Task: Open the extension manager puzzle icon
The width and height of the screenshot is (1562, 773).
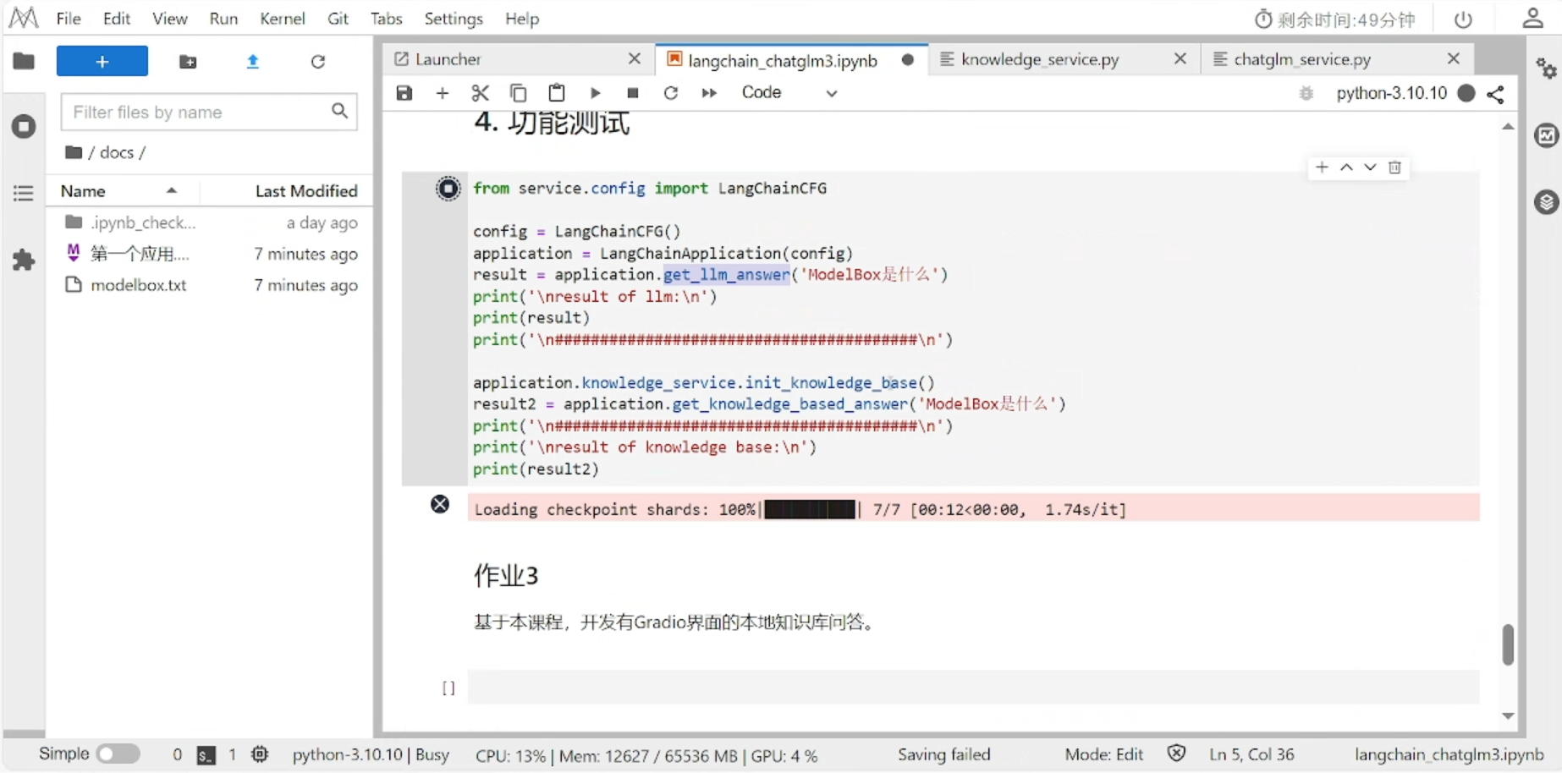Action: coord(24,260)
